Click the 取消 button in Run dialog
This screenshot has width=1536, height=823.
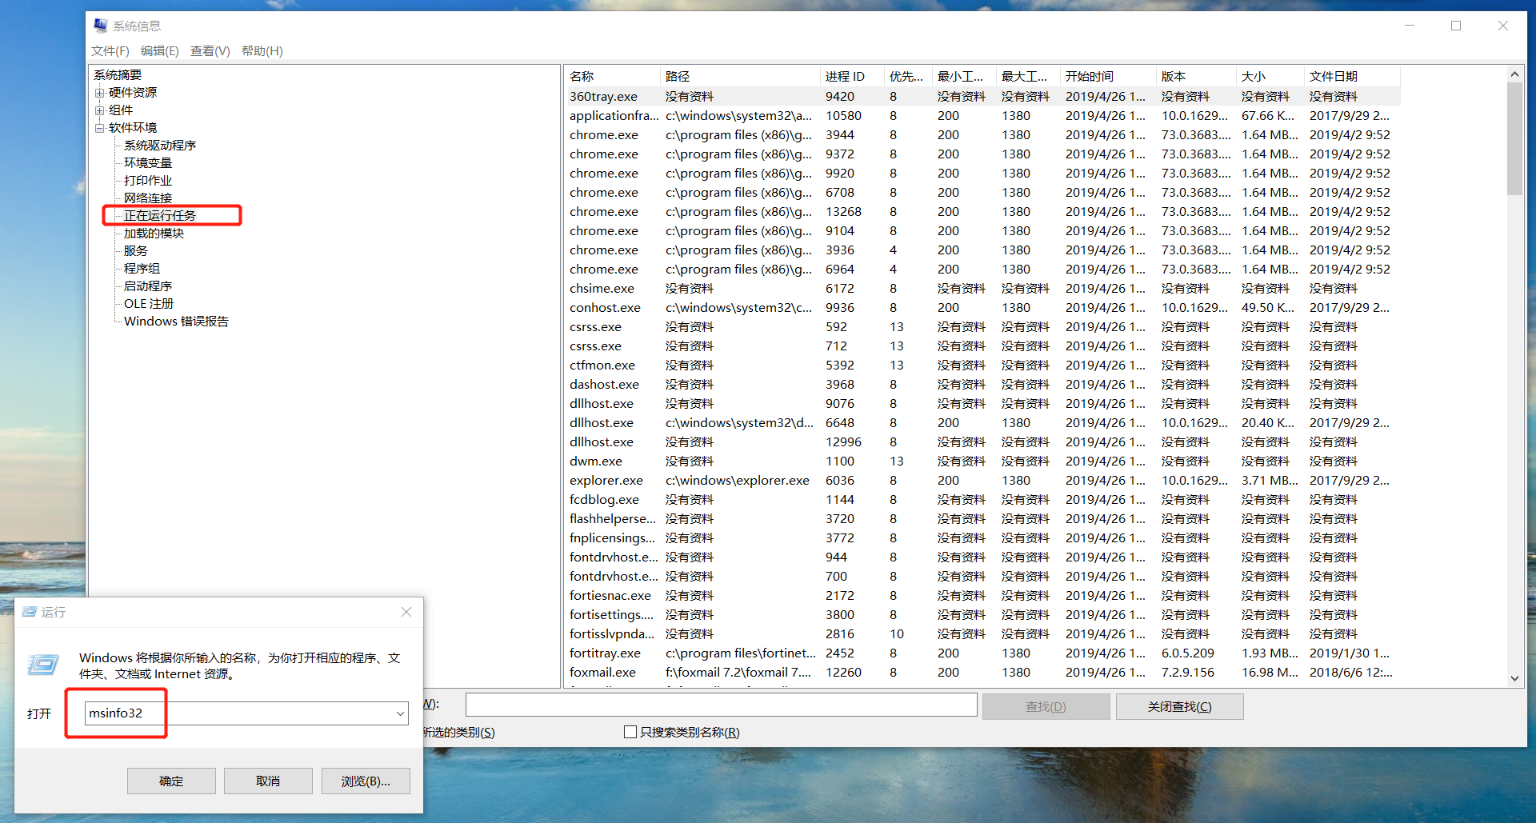click(x=268, y=781)
